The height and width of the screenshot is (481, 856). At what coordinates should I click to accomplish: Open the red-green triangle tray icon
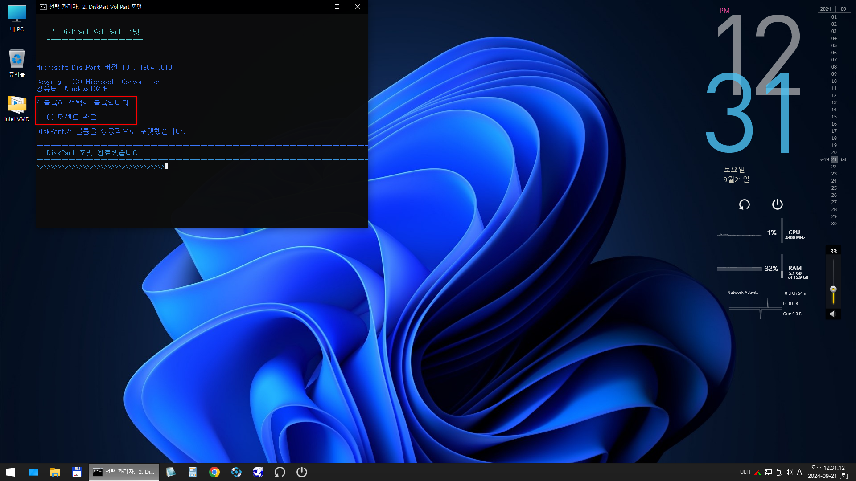click(x=757, y=472)
